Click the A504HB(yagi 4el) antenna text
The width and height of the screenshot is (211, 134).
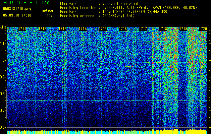pos(118,16)
